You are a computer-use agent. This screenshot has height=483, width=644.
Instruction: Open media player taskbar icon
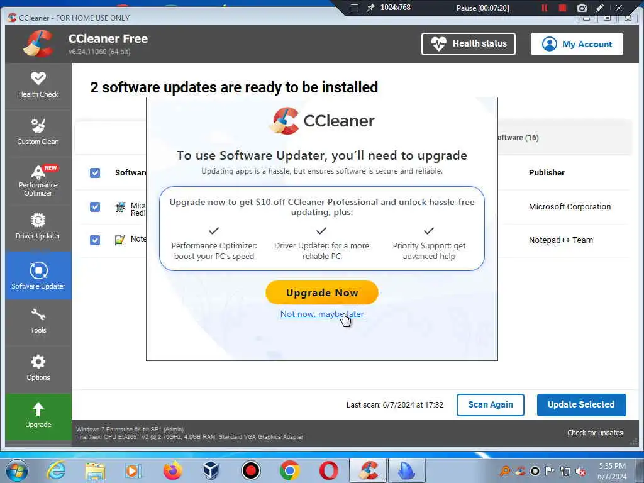coord(133,470)
